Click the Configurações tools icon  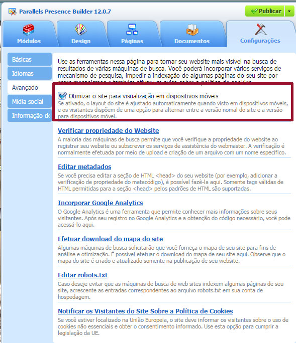point(260,29)
